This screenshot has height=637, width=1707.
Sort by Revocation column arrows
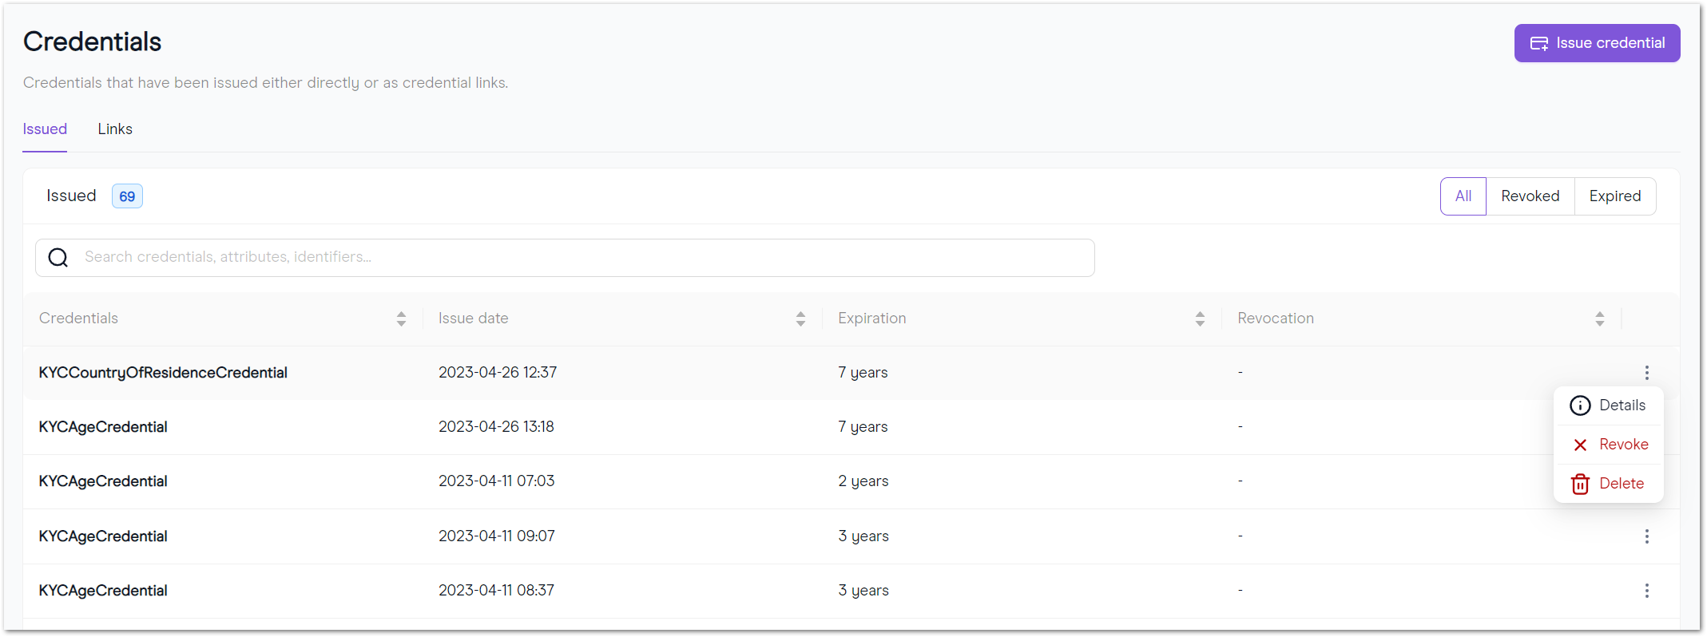[1599, 319]
